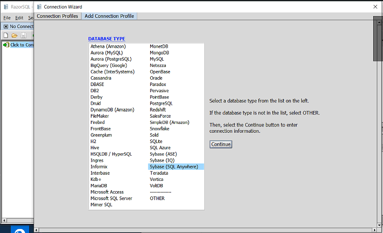
Task: Click the Connection Wizard title bar database icon
Action: pos(39,7)
